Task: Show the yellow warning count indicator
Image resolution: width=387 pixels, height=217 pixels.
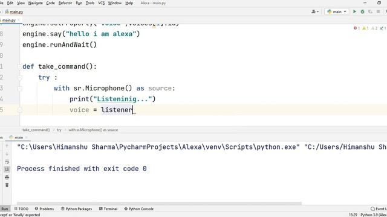Action: (x=365, y=28)
